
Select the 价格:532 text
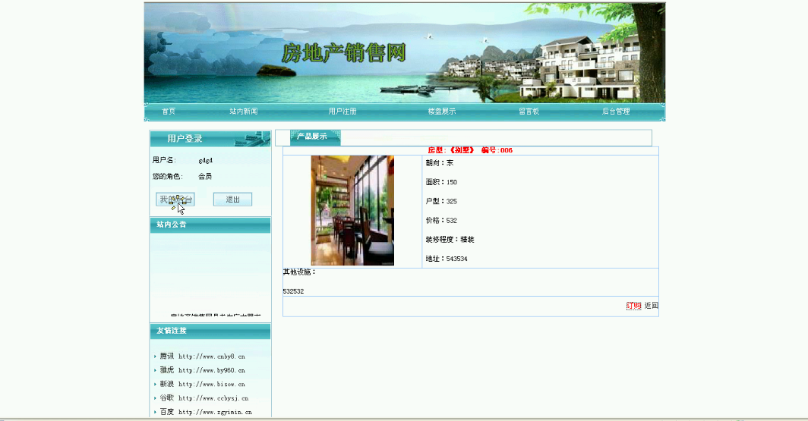[442, 220]
